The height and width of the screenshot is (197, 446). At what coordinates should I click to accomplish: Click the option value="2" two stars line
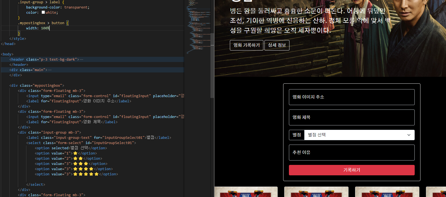pos(68,159)
